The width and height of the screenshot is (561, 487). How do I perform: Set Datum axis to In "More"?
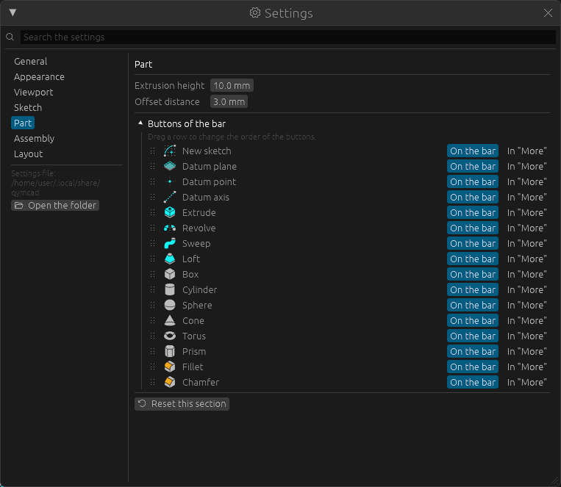tap(526, 197)
